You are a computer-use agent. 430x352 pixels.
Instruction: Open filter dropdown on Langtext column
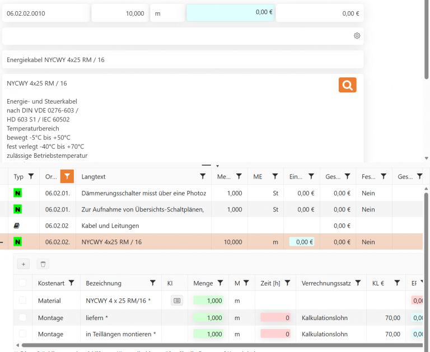tap(203, 176)
